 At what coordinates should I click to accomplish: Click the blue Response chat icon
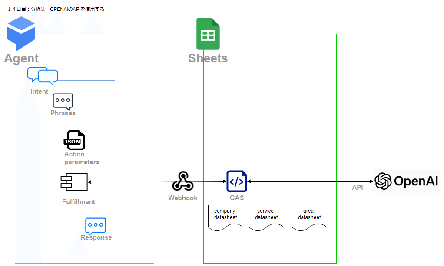(96, 226)
